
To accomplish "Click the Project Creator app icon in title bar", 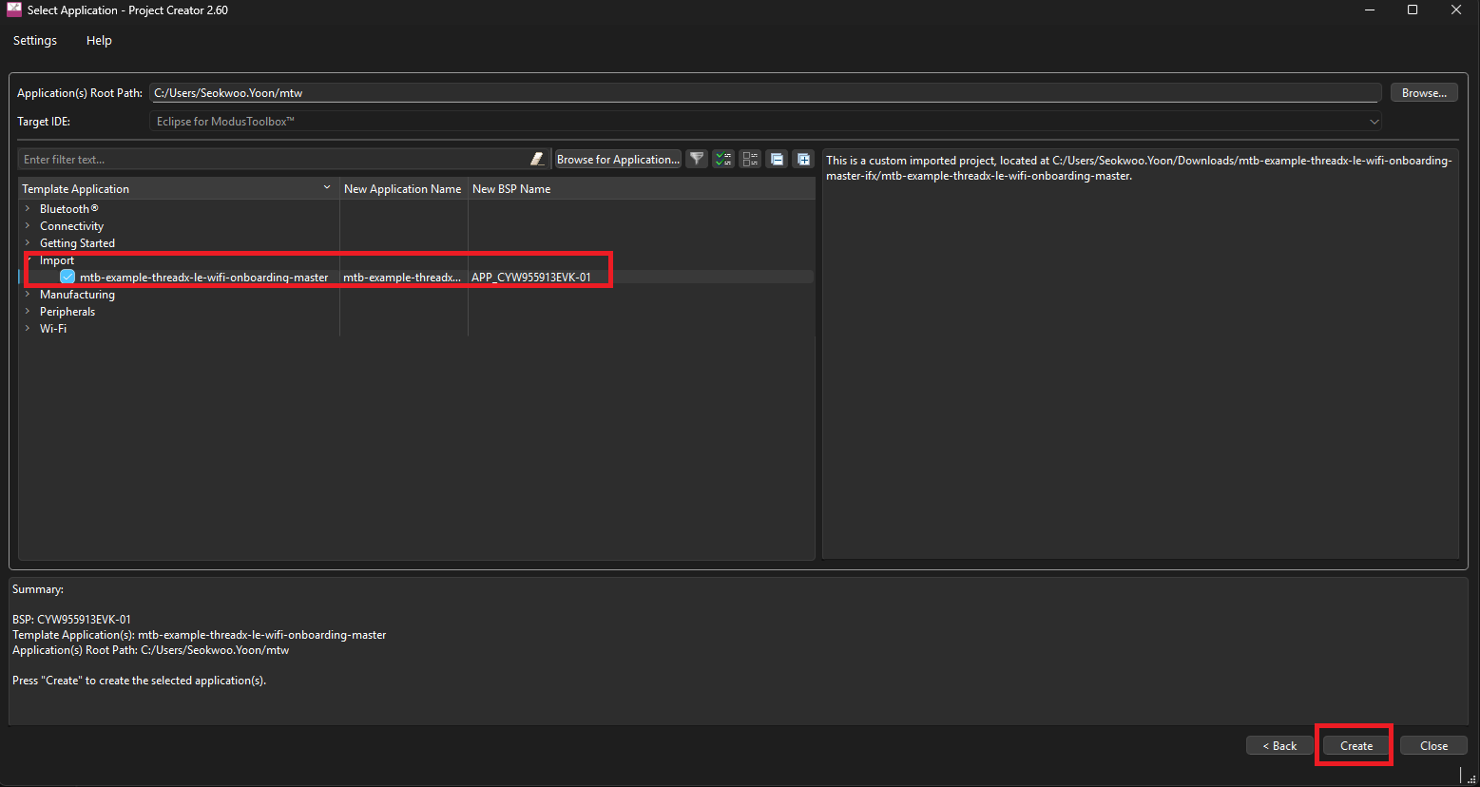I will coord(14,10).
